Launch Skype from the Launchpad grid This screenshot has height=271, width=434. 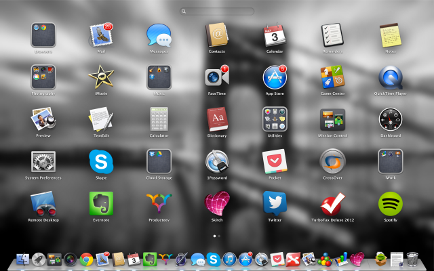click(x=101, y=161)
